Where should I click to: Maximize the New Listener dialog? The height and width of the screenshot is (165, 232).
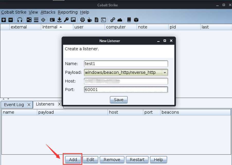[165, 41]
